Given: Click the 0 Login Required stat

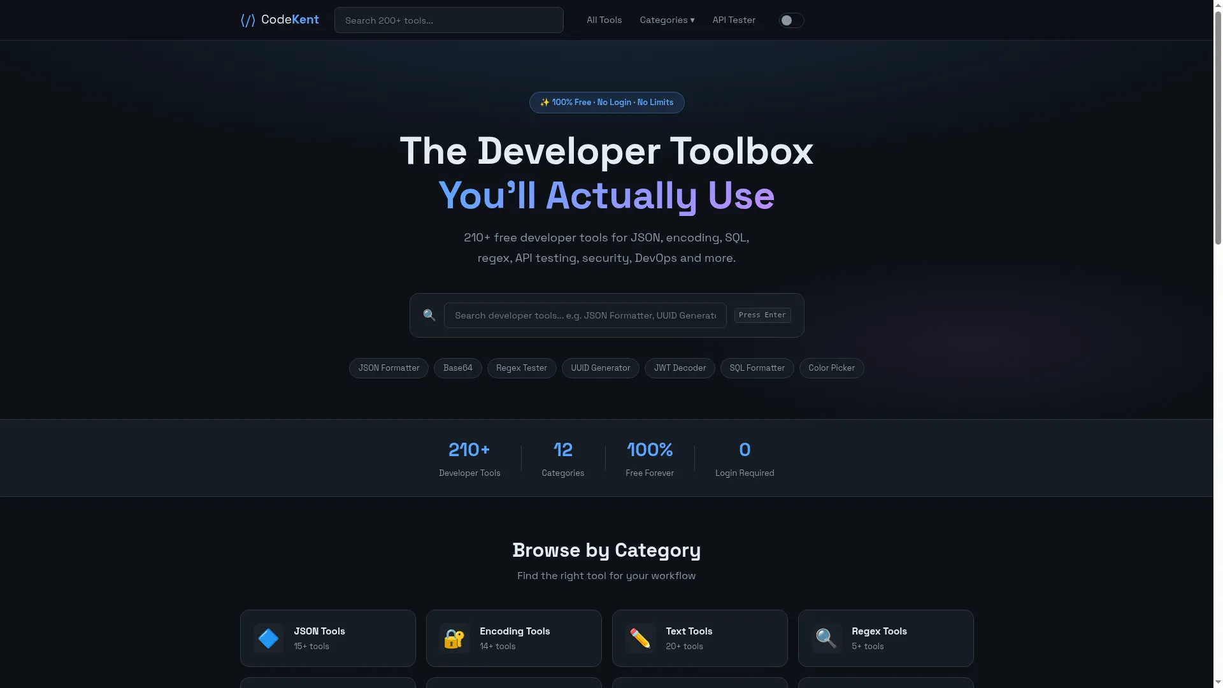Looking at the screenshot, I should tap(744, 459).
